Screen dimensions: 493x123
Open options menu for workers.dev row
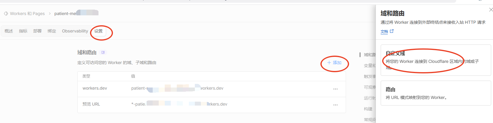click(x=335, y=89)
